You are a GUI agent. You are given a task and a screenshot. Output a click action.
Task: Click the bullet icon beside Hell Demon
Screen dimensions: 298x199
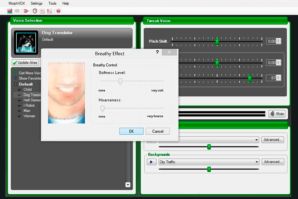19,100
